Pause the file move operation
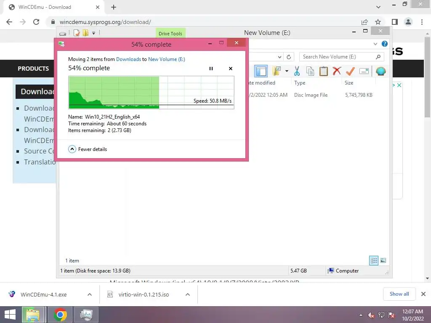 [x=211, y=69]
